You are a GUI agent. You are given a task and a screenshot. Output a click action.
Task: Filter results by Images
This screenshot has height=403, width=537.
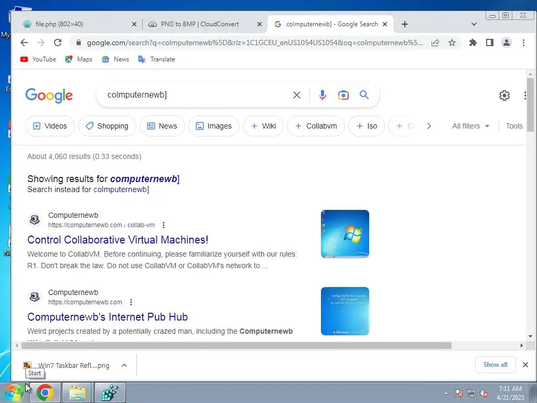tap(214, 126)
